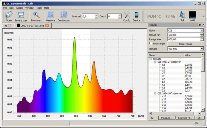The width and height of the screenshot is (207, 128).
Task: Click the Device icon
Action: point(136,15)
